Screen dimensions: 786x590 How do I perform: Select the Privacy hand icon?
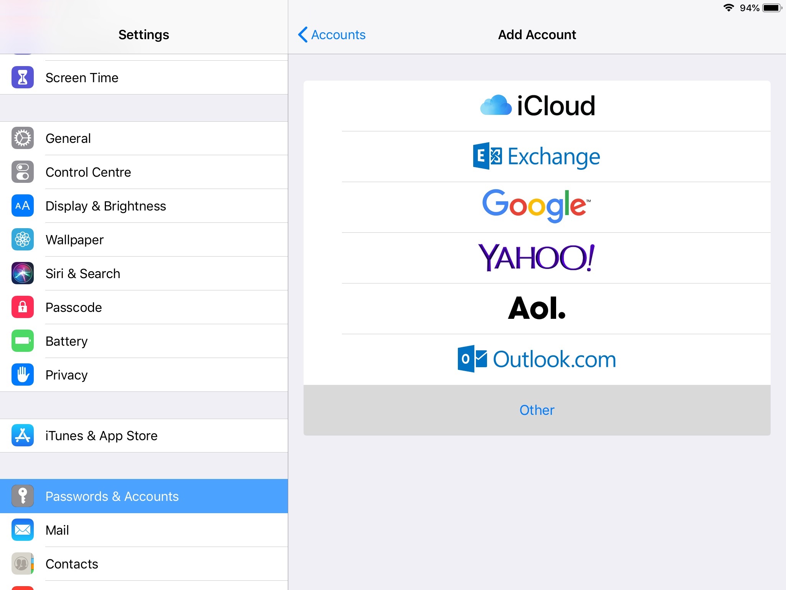23,375
